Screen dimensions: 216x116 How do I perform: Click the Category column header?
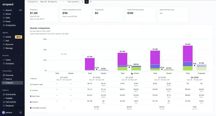[x=34, y=78]
